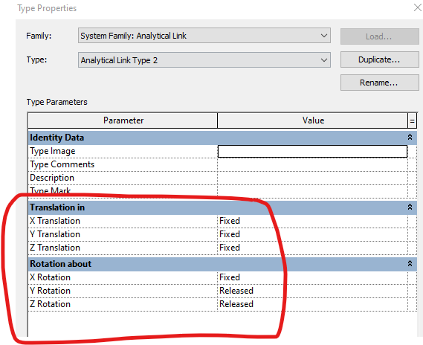The height and width of the screenshot is (345, 423).
Task: Collapse the Translation in section
Action: [410, 207]
